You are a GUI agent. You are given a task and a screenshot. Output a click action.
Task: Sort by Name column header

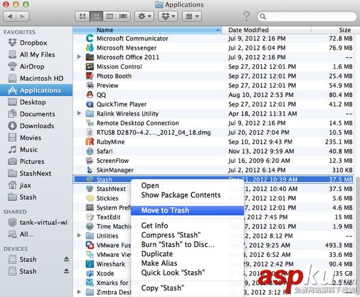coord(147,30)
